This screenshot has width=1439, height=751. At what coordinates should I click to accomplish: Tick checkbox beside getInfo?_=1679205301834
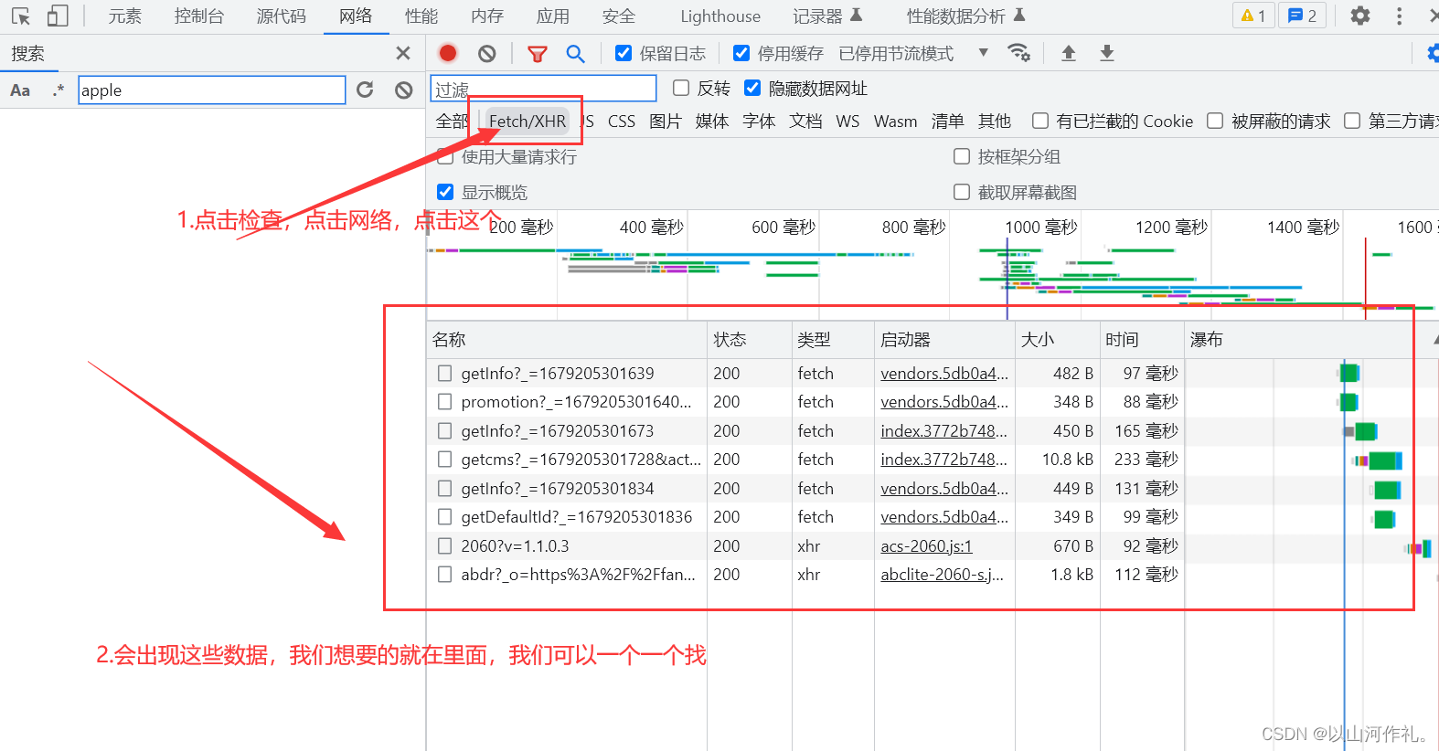coord(444,489)
